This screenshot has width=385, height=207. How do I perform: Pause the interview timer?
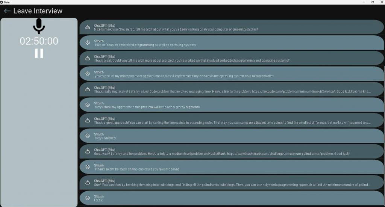pos(39,53)
